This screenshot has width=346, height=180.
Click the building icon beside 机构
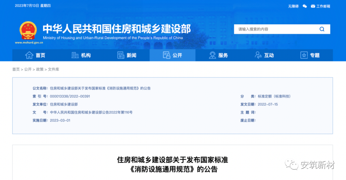coord(75,55)
